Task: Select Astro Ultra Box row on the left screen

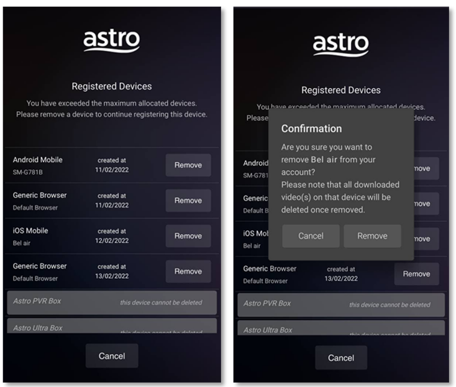Action: [112, 326]
